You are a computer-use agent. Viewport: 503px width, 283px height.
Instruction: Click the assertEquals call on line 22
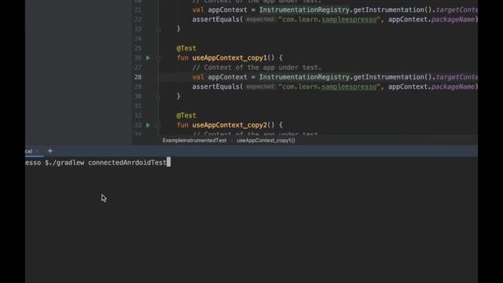(x=215, y=20)
